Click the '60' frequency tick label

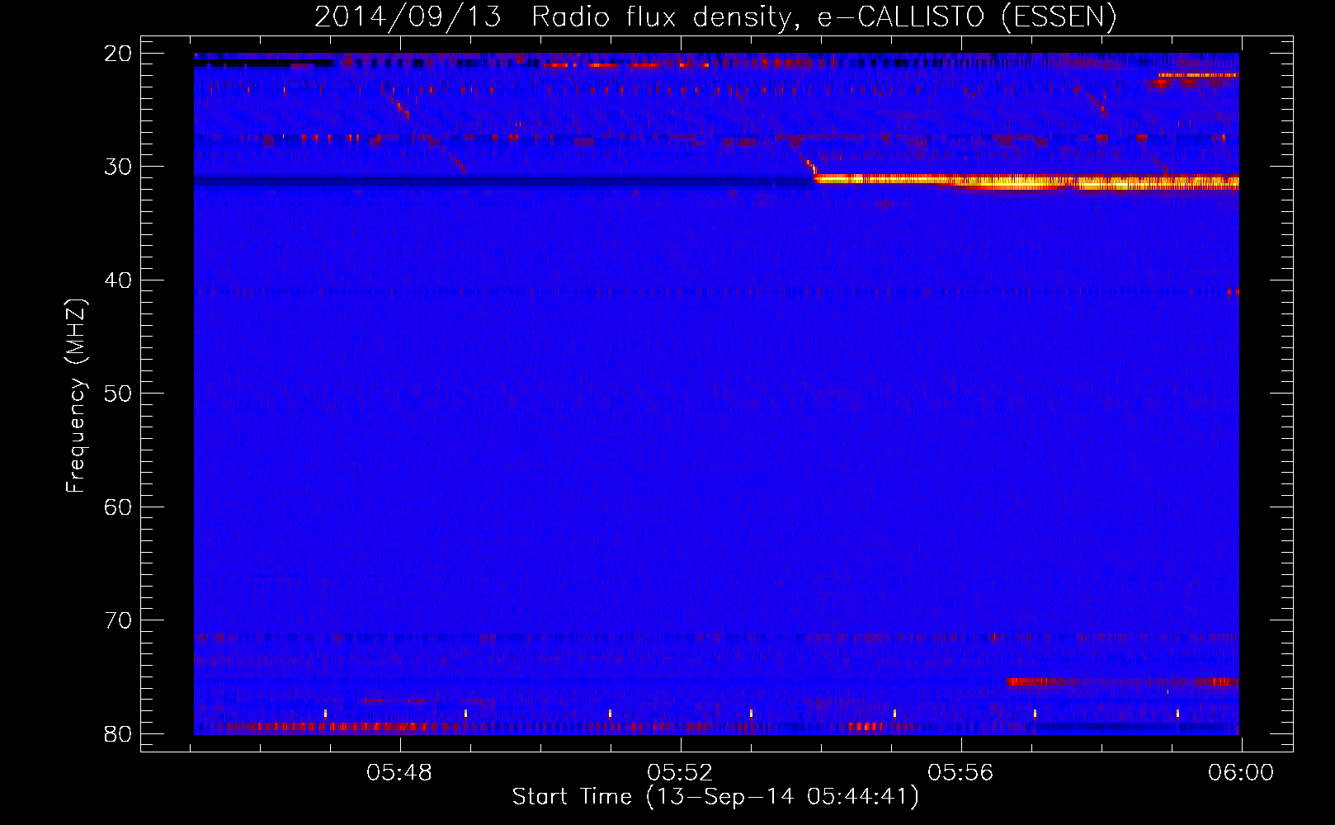[x=118, y=507]
